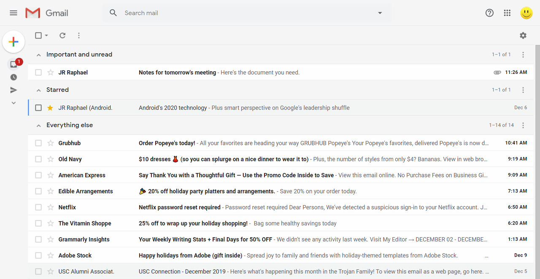The width and height of the screenshot is (540, 279).
Task: Open Your Weekly Writing Stats email
Action: click(x=281, y=239)
